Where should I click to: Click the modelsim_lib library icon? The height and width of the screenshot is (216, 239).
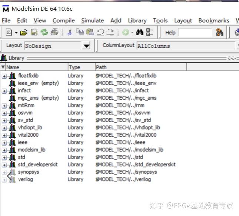[x=12, y=150]
